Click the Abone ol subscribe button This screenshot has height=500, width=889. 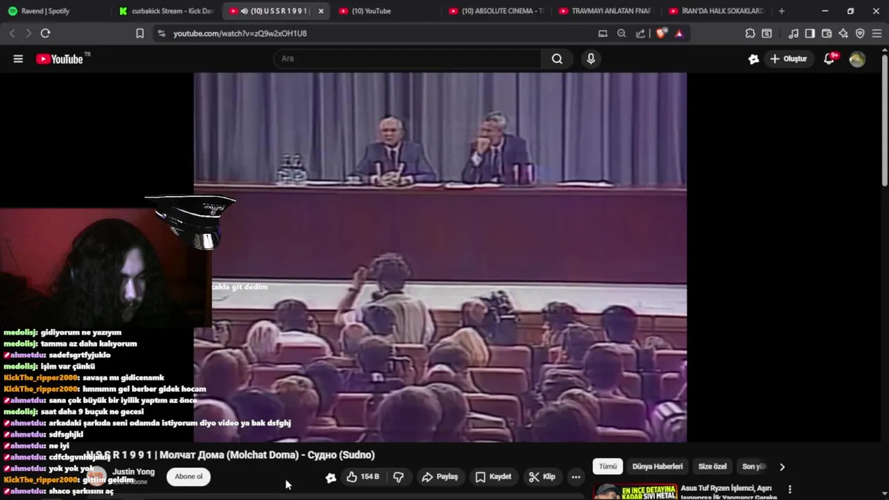pos(188,476)
